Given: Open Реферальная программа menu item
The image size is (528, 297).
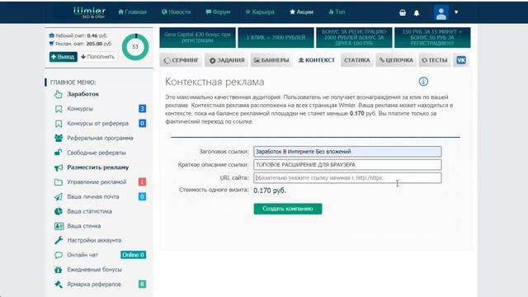Looking at the screenshot, I should coord(100,138).
